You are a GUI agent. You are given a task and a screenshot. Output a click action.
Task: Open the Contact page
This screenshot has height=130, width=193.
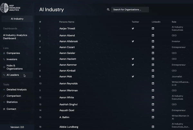click(x=11, y=109)
